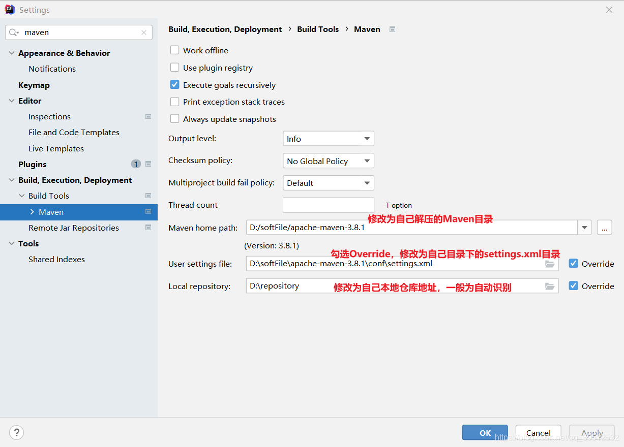Click folder icon in Local repository field

coord(549,286)
